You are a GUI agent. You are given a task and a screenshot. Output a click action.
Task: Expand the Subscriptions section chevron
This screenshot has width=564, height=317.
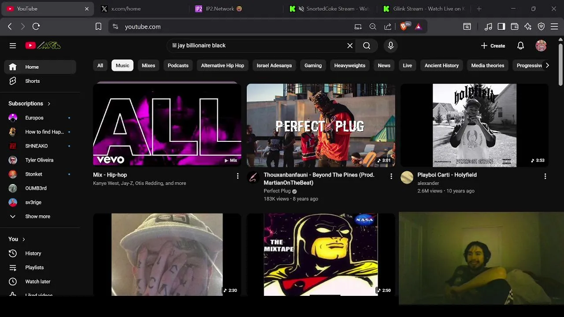pyautogui.click(x=49, y=103)
